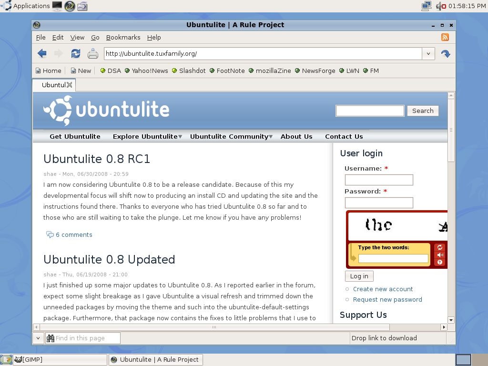Go to the Contact Us page
This screenshot has width=488, height=366.
click(x=344, y=137)
